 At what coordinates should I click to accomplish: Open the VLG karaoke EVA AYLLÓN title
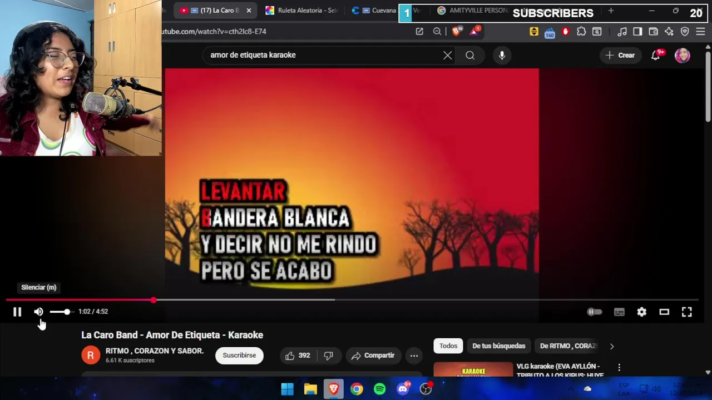pyautogui.click(x=560, y=370)
